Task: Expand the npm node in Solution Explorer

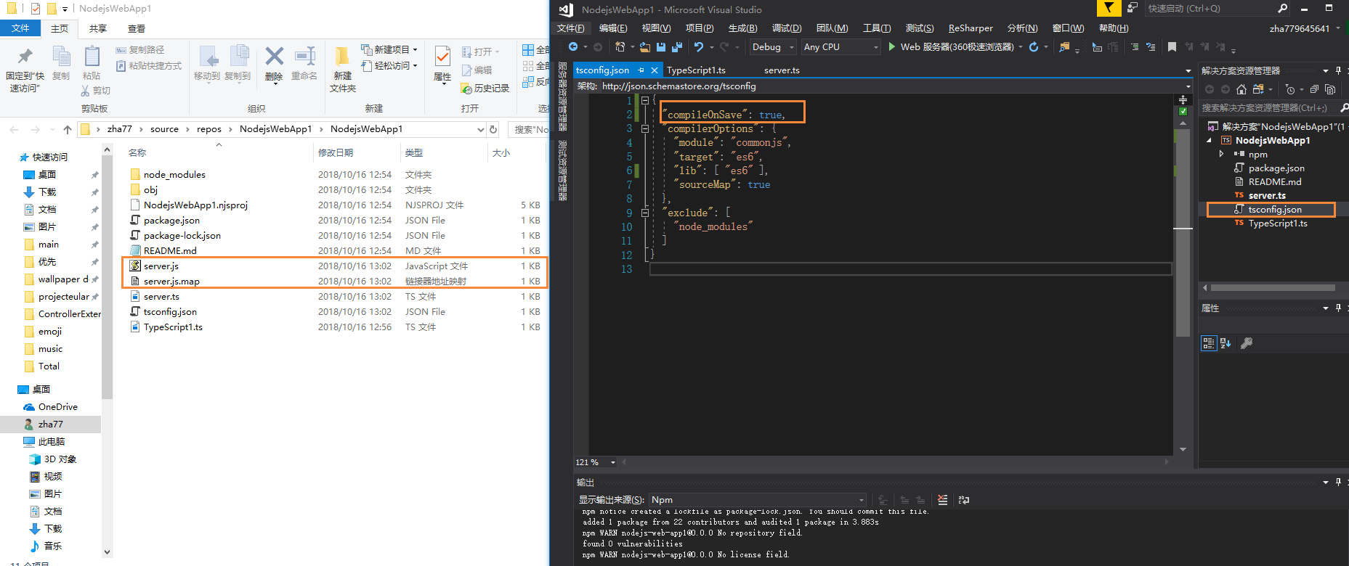Action: (x=1221, y=154)
